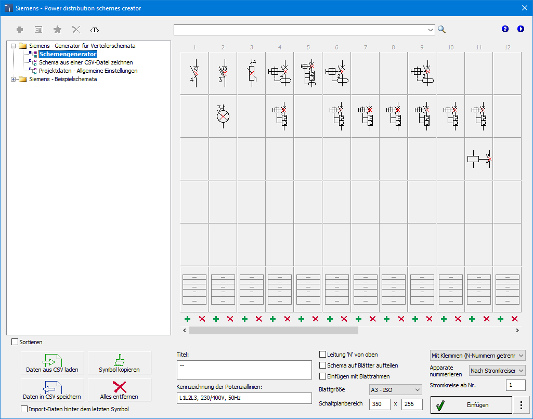Click the add (plus) toolbar icon
This screenshot has height=419, width=533.
(20, 30)
